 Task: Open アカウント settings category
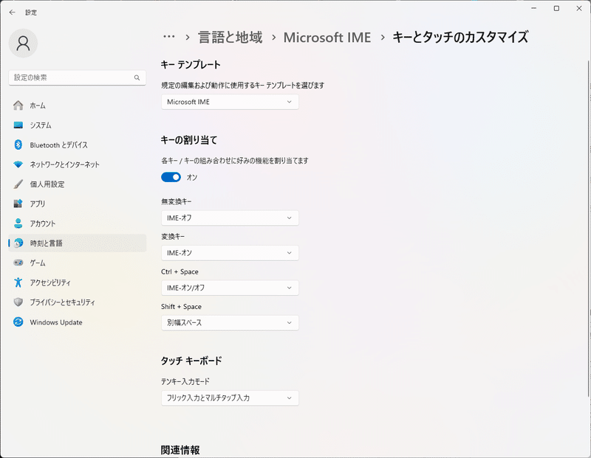(78, 223)
